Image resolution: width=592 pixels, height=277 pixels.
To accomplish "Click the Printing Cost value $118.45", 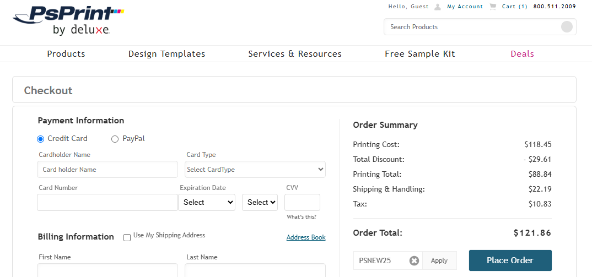I will [537, 144].
